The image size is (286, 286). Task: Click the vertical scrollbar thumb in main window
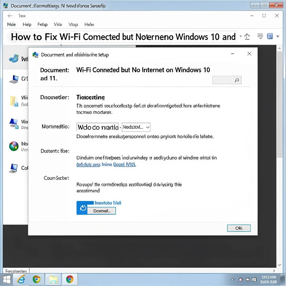[x=279, y=104]
